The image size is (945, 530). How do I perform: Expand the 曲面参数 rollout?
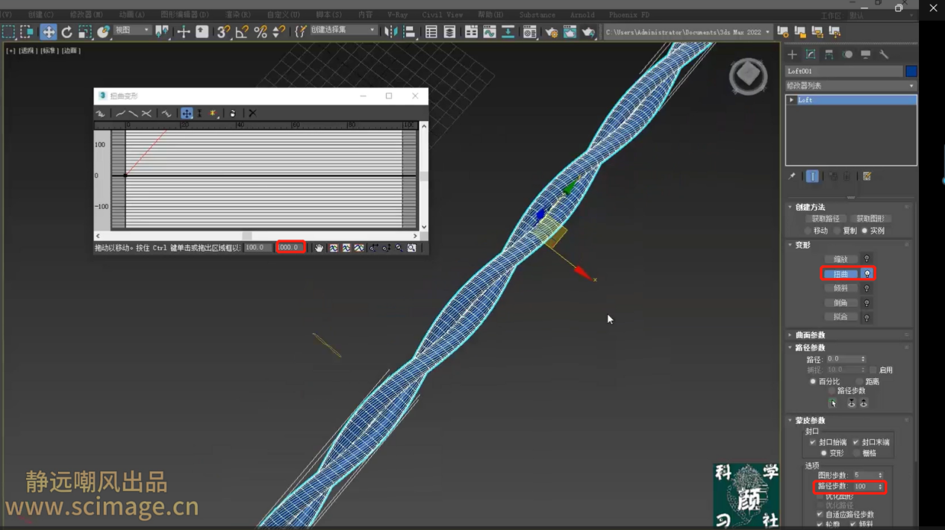(x=810, y=335)
